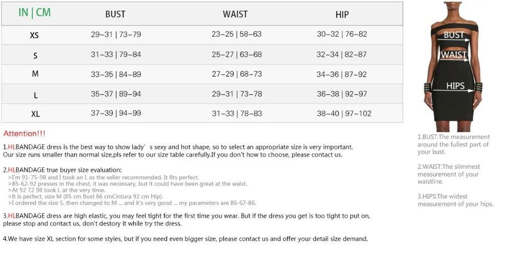Select the HIP column header

point(342,15)
